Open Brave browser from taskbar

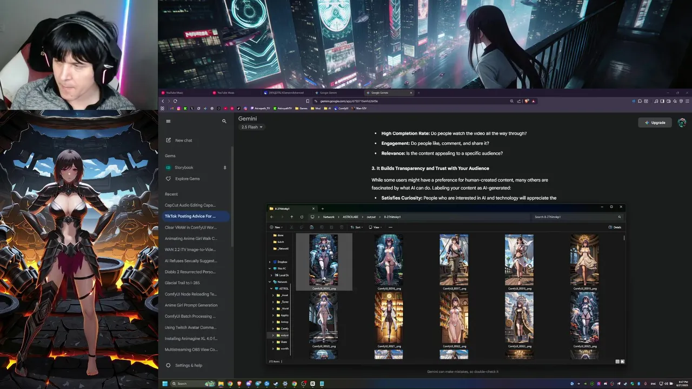tap(239, 384)
